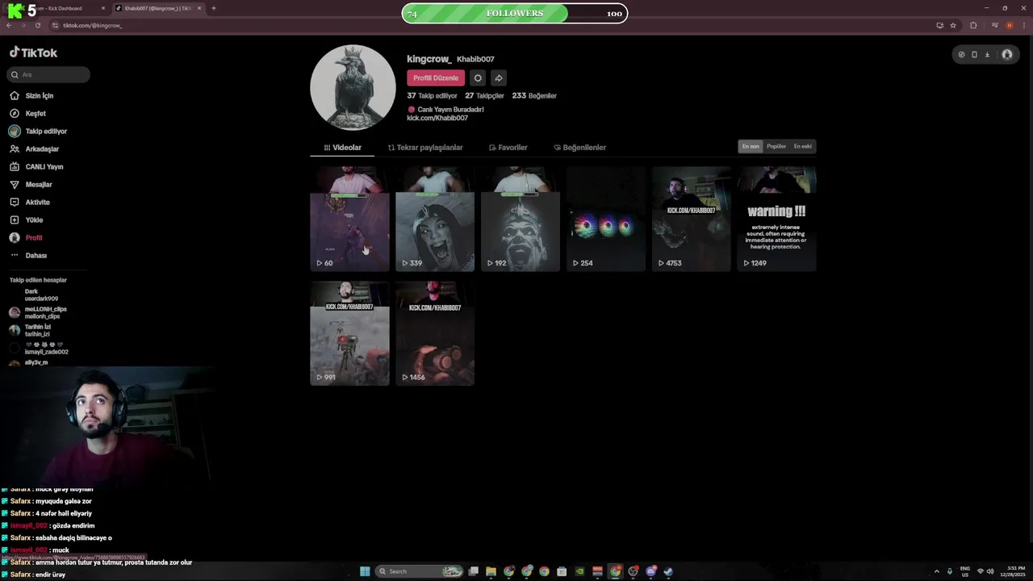Sort videos by En eski

803,146
